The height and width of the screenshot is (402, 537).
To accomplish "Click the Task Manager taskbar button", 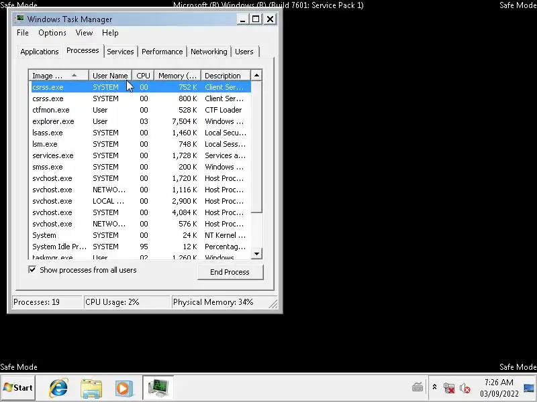I will (x=158, y=388).
